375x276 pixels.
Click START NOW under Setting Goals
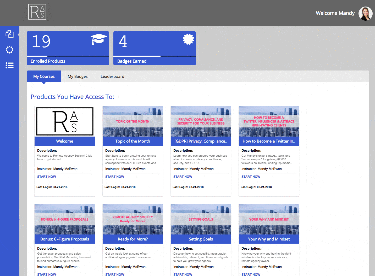183,274
